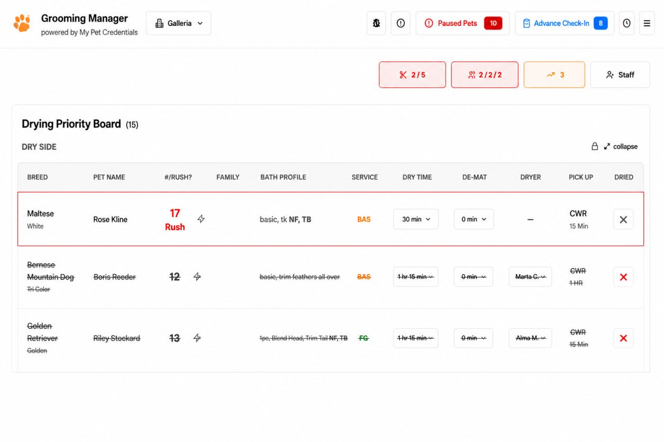Click the Drying Priority Board title
Image resolution: width=664 pixels, height=442 pixels.
[71, 124]
